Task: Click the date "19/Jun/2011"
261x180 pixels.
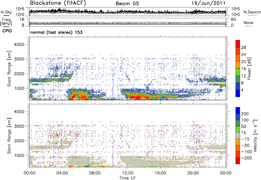Action: pos(208,3)
